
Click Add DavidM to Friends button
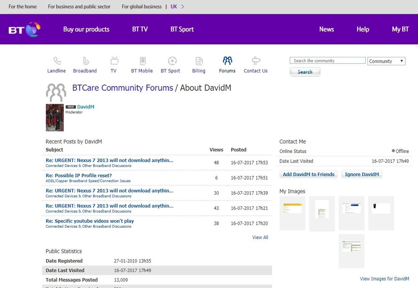pyautogui.click(x=308, y=175)
